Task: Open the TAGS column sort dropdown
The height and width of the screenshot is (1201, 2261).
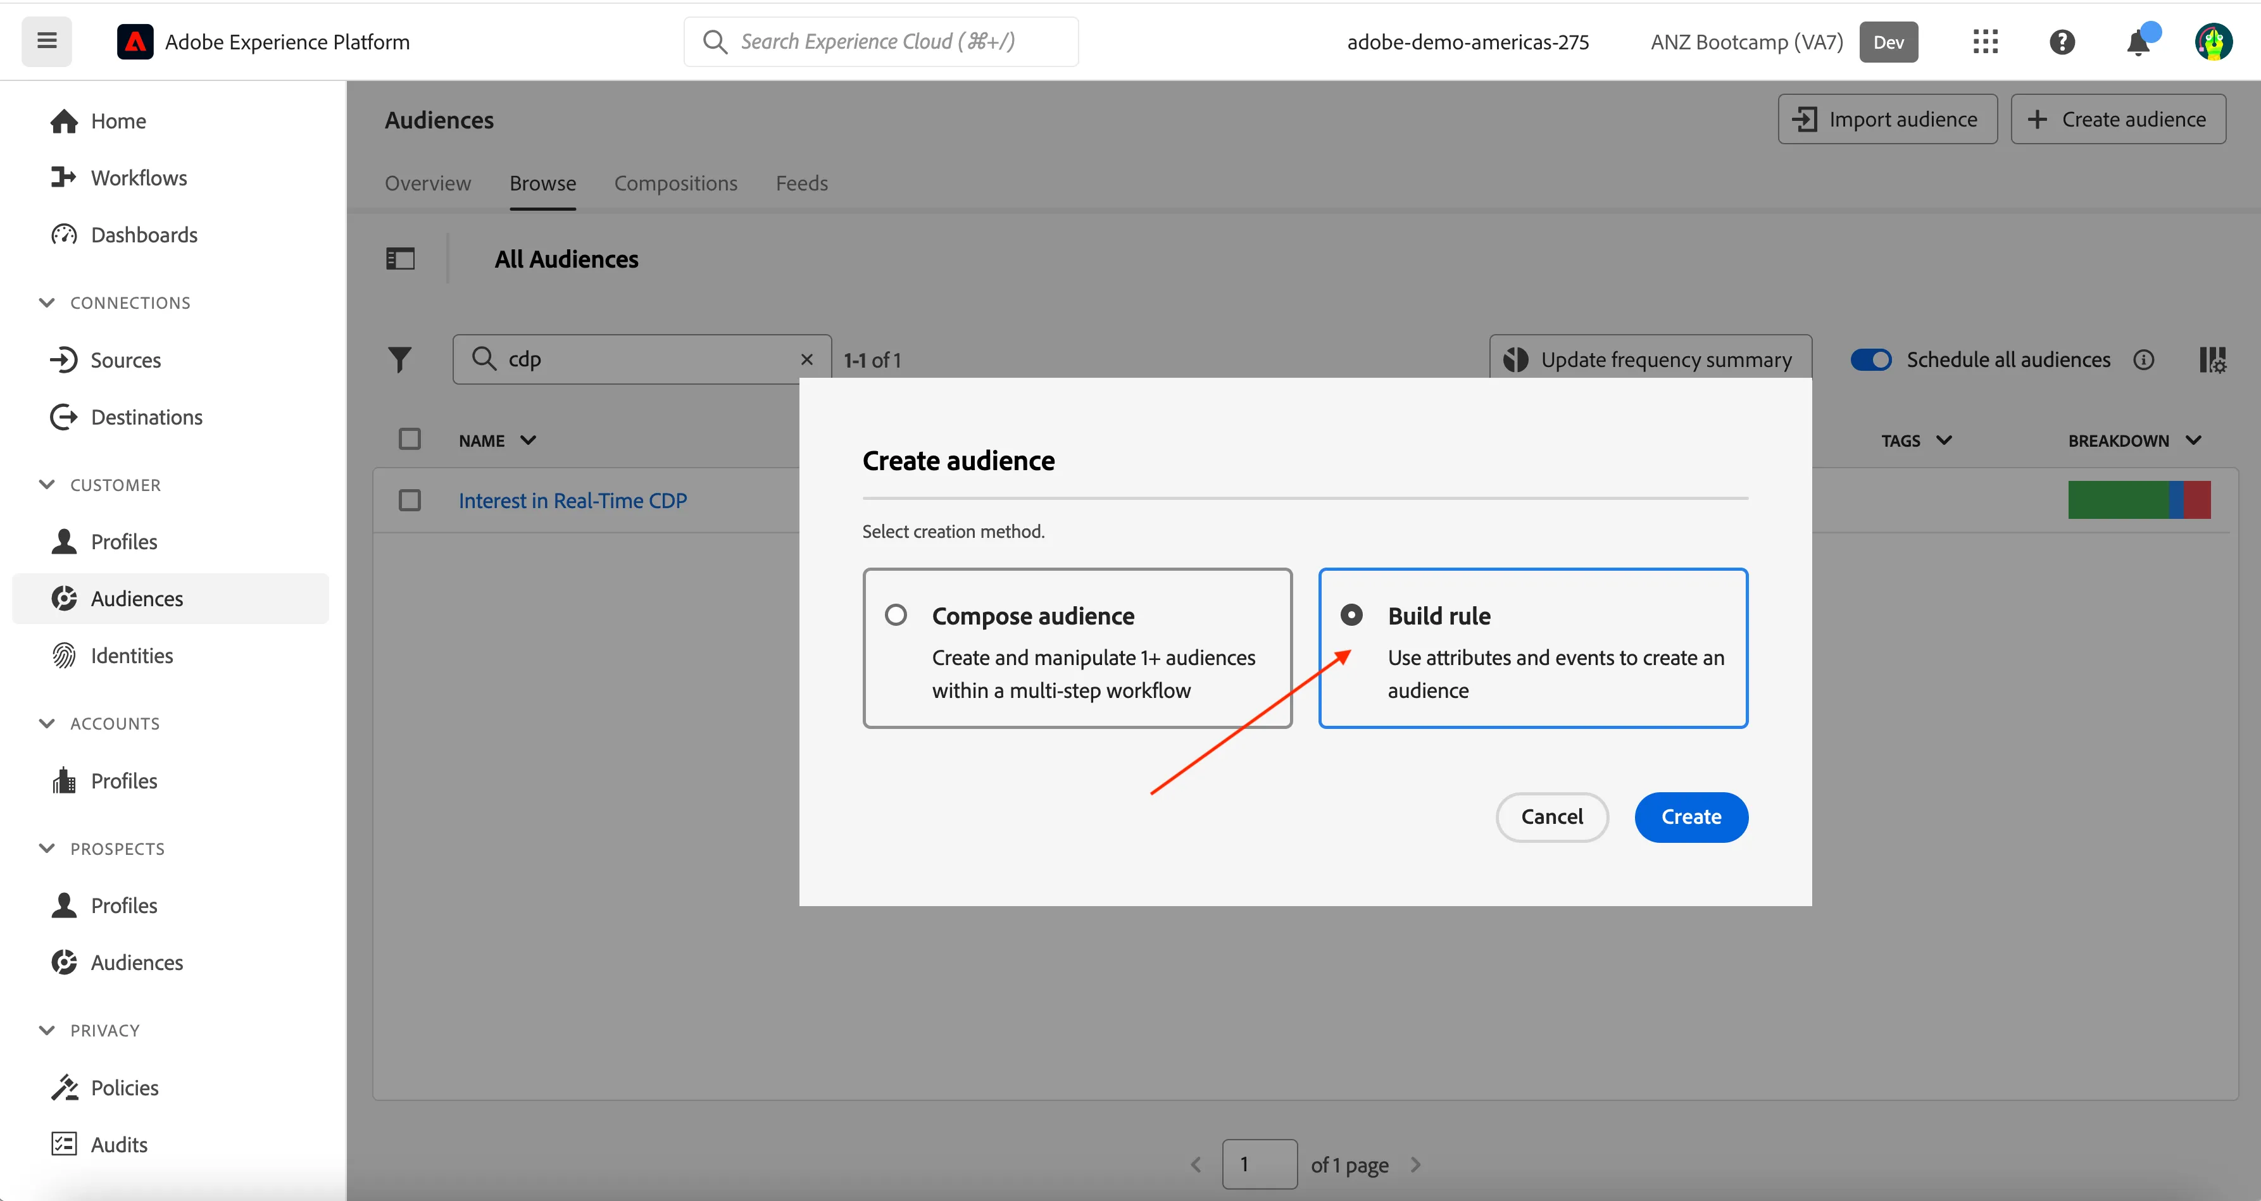Action: click(x=1944, y=440)
